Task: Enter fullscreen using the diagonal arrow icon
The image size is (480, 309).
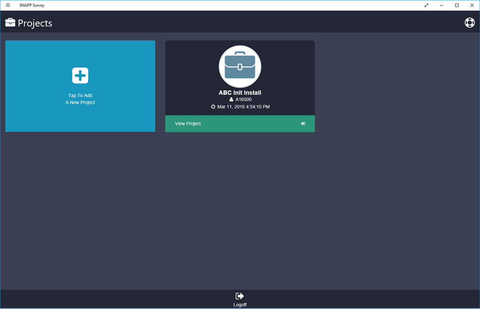Action: coord(426,5)
